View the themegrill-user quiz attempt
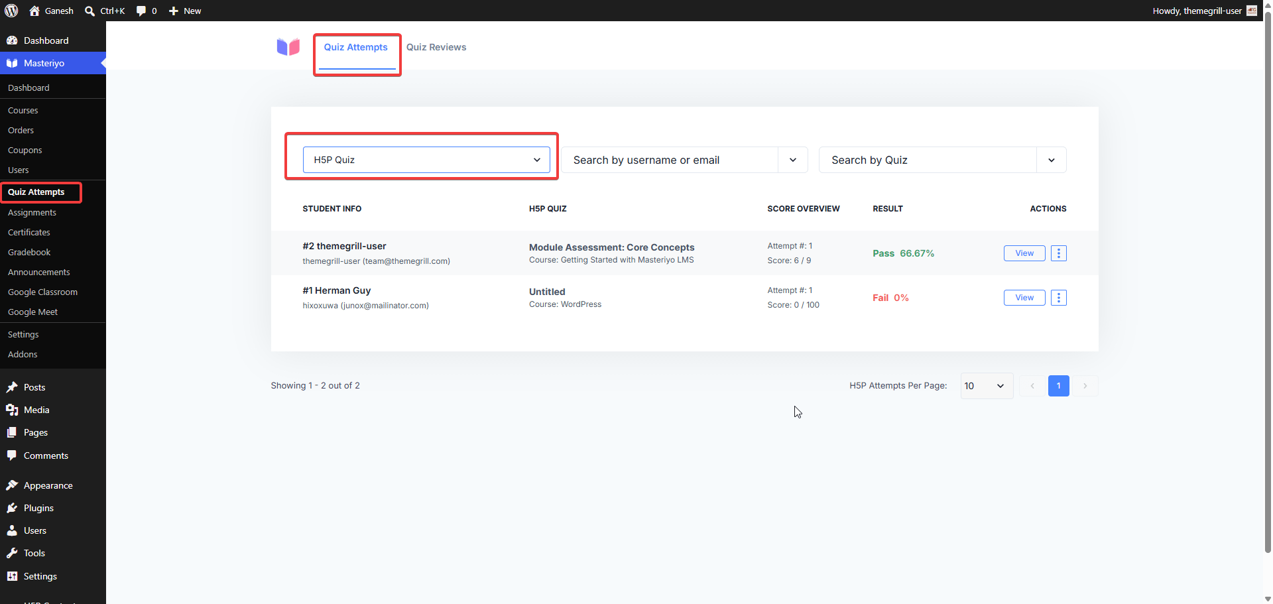Screen dimensions: 1273x604 (x=1024, y=253)
